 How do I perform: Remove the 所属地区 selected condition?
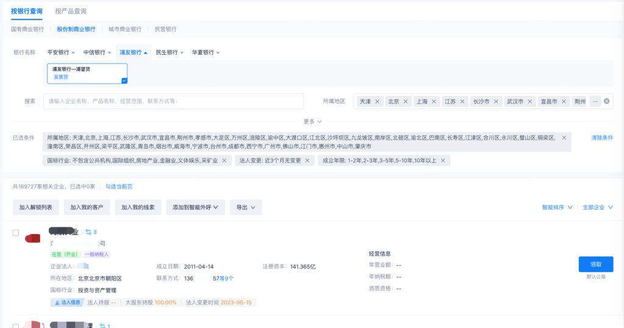[564, 138]
